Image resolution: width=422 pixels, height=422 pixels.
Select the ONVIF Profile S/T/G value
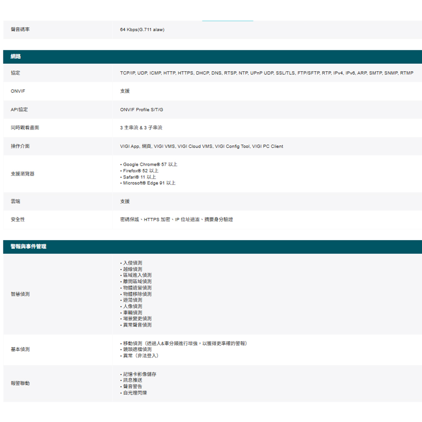pos(141,110)
